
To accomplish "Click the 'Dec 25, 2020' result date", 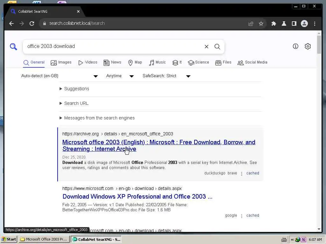I will [74, 157].
